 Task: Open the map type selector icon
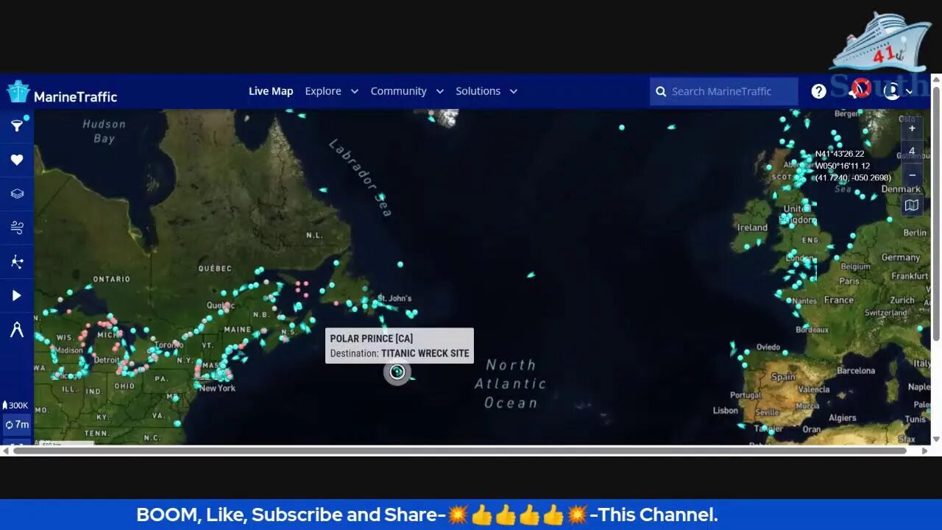(912, 205)
